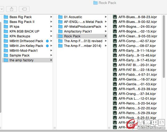Viewport: 167px width, 132px height.
Task: Click the Share toolbar button
Action: point(11,9)
